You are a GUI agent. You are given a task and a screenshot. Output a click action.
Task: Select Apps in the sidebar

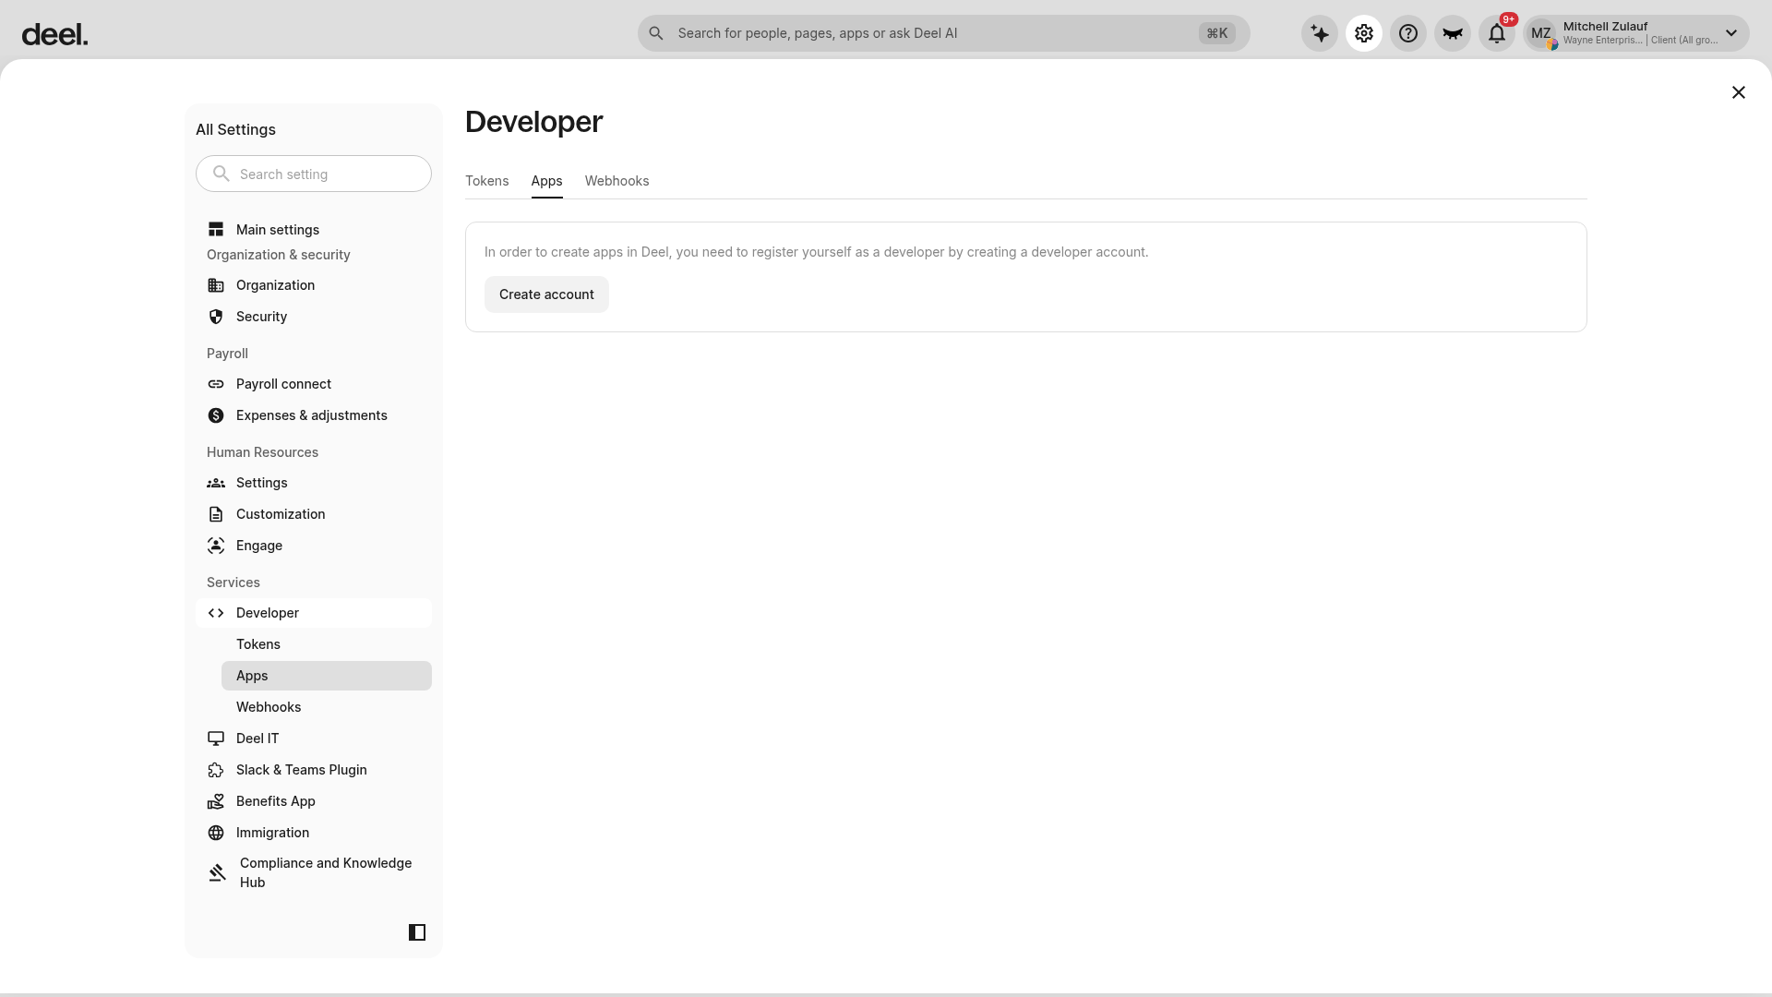coord(327,676)
